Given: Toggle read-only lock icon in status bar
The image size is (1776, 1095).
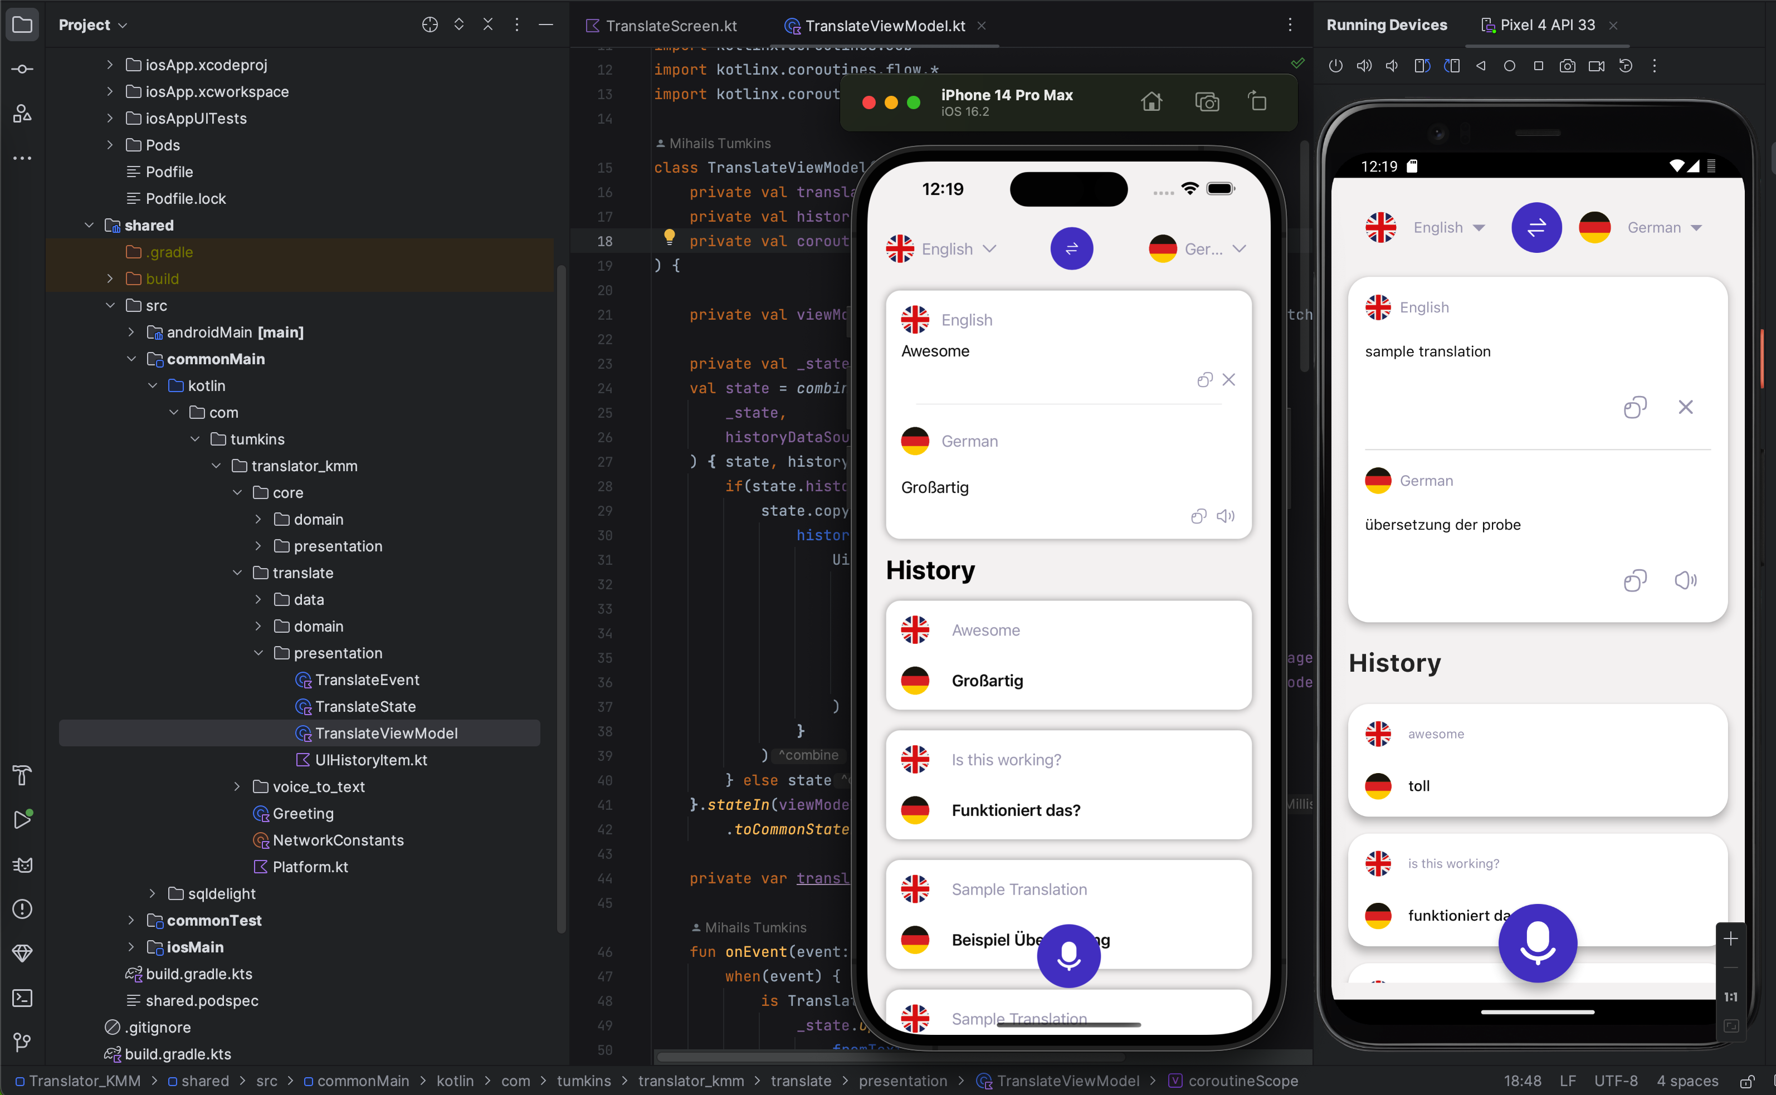Looking at the screenshot, I should coord(1747,1081).
